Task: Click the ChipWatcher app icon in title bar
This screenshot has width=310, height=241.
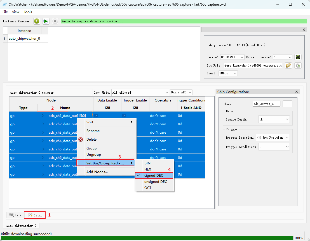Action: [x=5, y=4]
